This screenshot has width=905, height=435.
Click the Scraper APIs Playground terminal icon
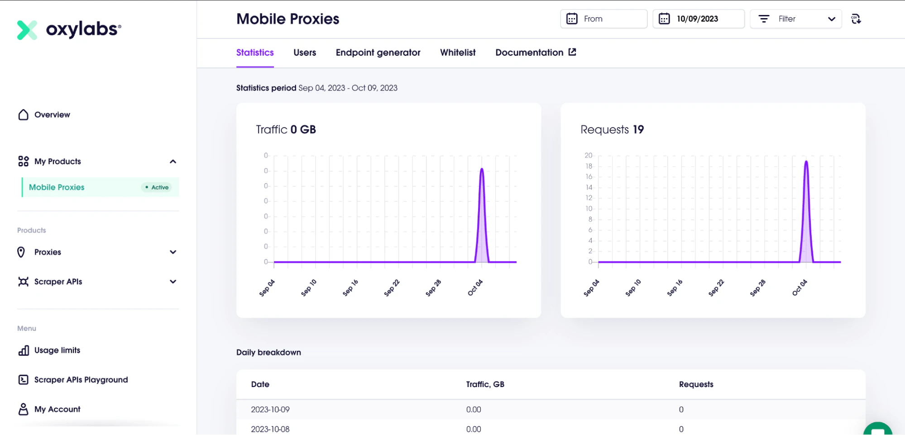pos(23,380)
